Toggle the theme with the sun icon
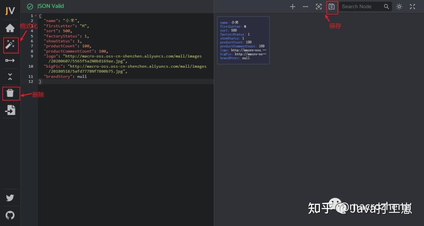 (399, 6)
